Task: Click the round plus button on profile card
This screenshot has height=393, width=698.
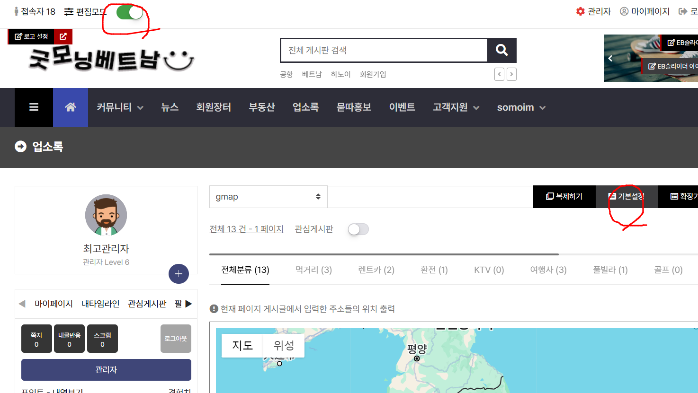Action: [179, 274]
